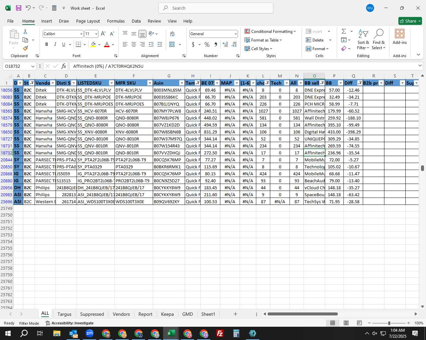This screenshot has height=340, width=426.
Task: Set Middle Align vertical alignment
Action: (134, 34)
